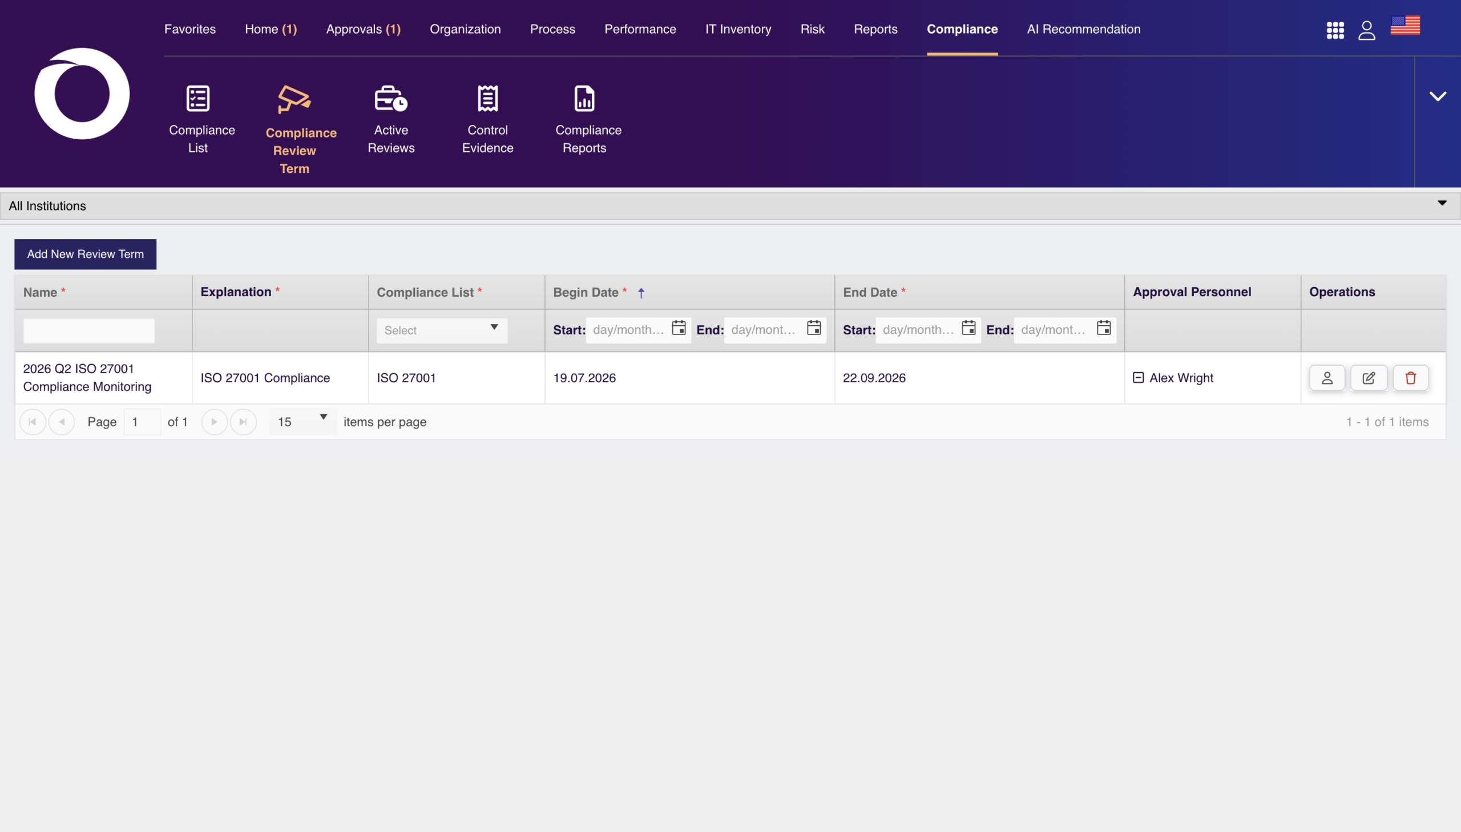Go to previous page of grid
Image resolution: width=1461 pixels, height=832 pixels.
coord(62,422)
